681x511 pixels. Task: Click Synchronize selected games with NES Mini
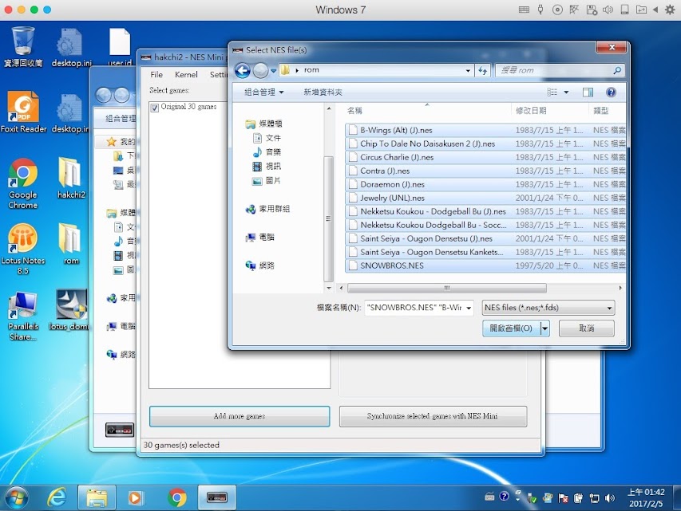click(433, 416)
